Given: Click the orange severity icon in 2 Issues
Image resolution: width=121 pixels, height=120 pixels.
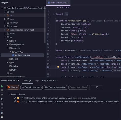Looking at the screenshot, I should click(9, 87).
